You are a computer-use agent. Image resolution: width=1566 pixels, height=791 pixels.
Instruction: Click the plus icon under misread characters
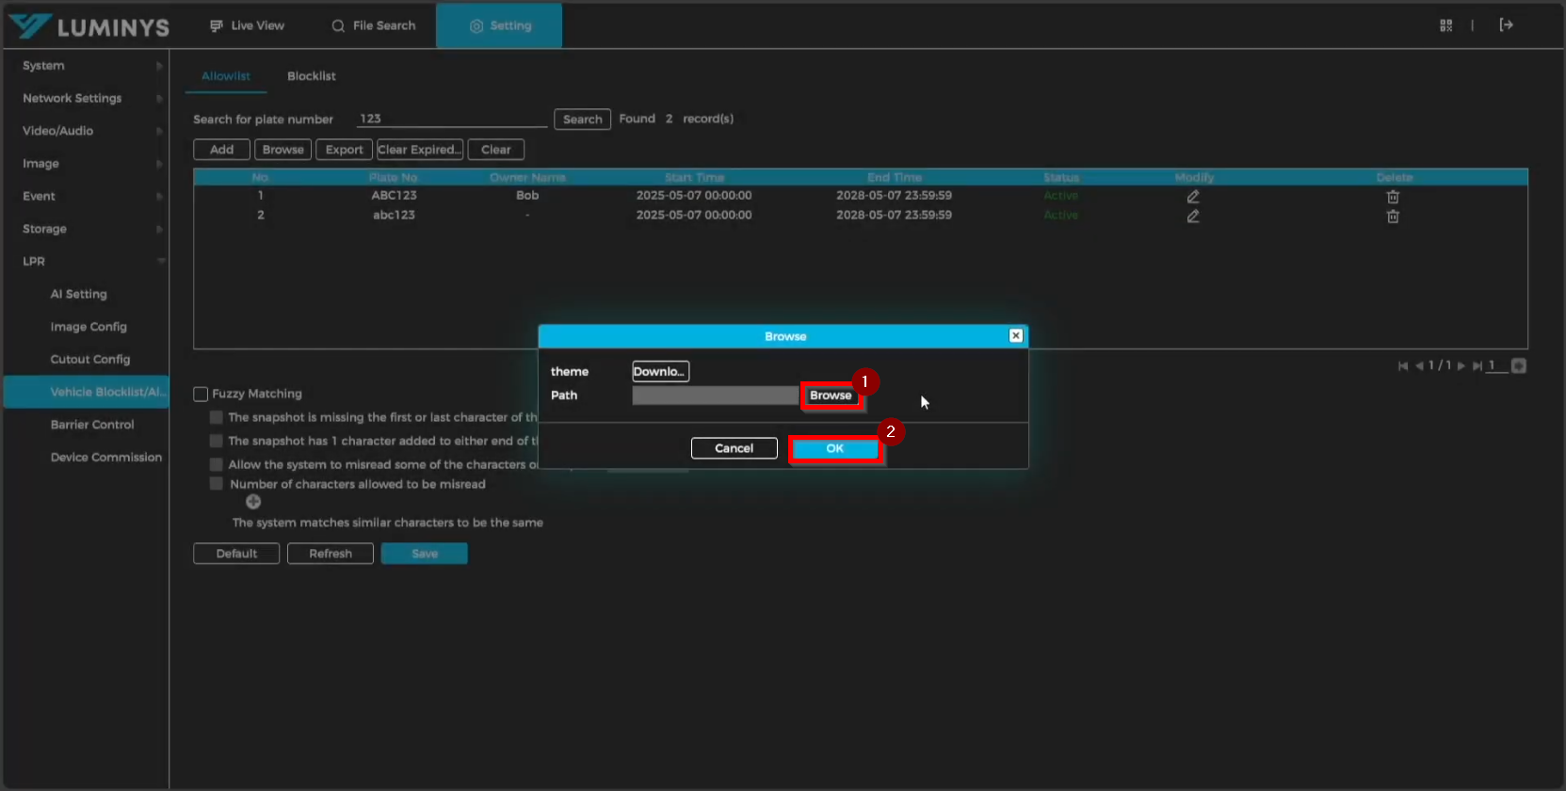point(253,502)
